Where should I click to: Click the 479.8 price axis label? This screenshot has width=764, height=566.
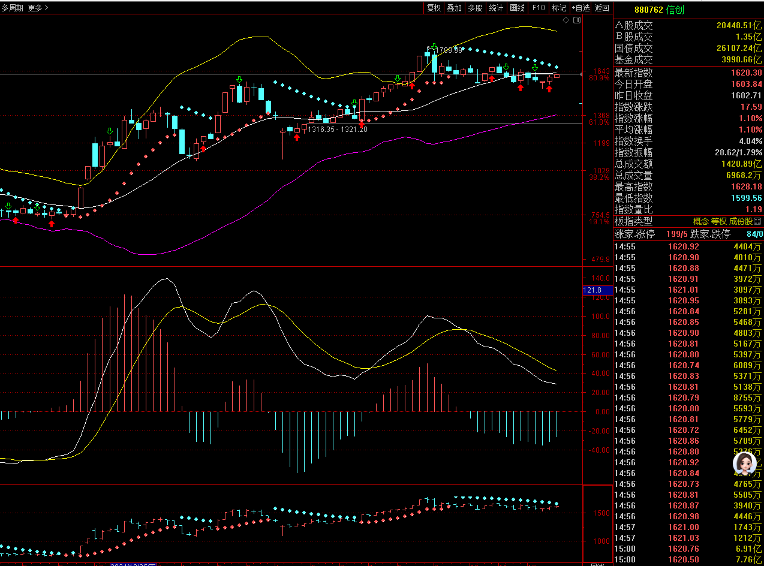coord(601,260)
